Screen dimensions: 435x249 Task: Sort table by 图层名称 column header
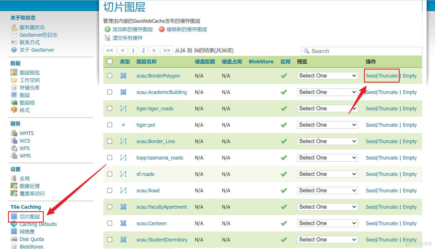pos(146,62)
